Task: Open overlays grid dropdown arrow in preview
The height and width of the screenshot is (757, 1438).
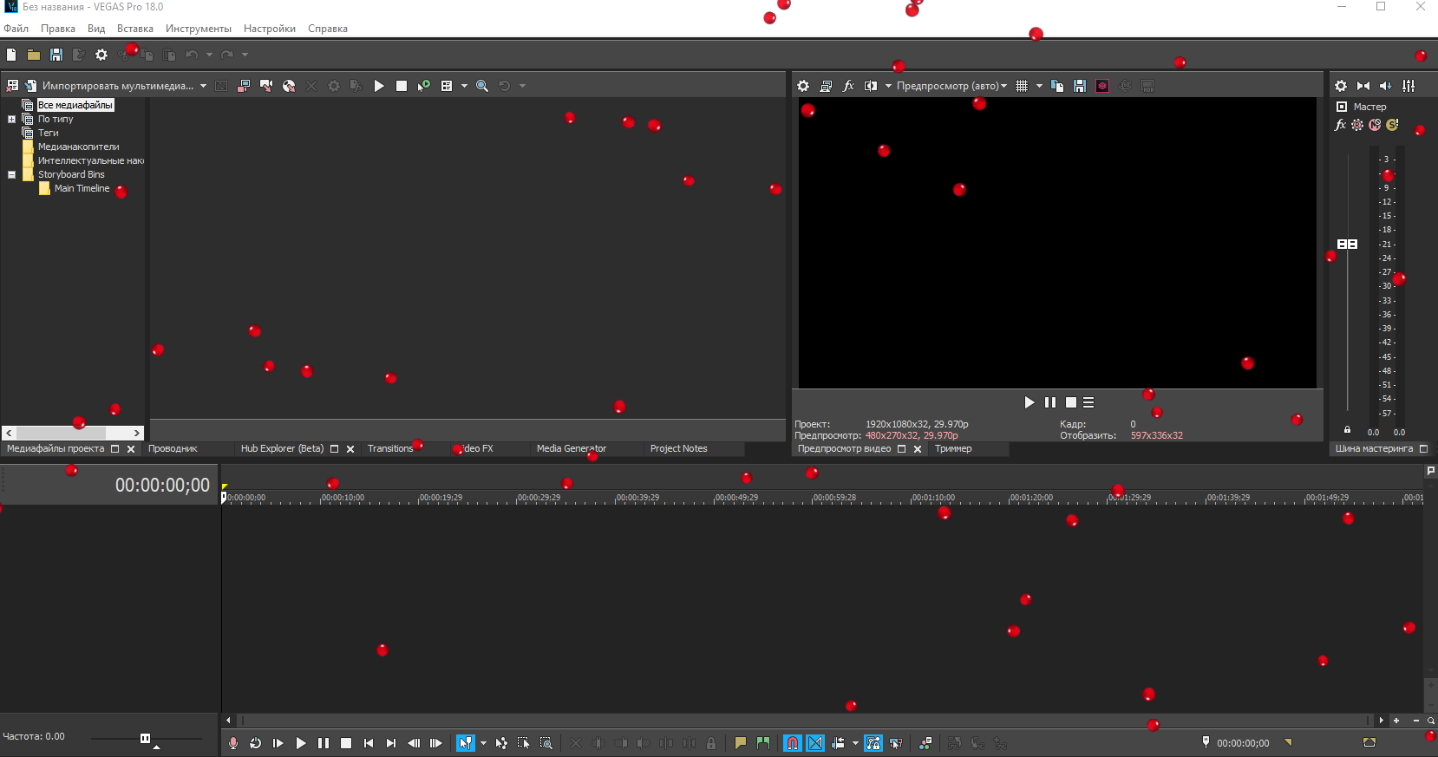Action: coord(1039,86)
